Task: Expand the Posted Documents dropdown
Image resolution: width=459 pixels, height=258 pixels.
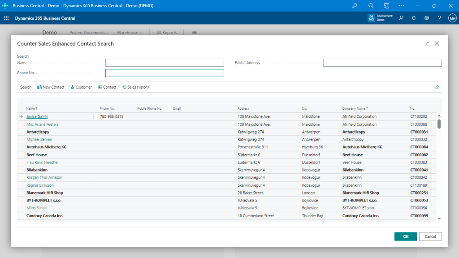Action: tap(87, 32)
